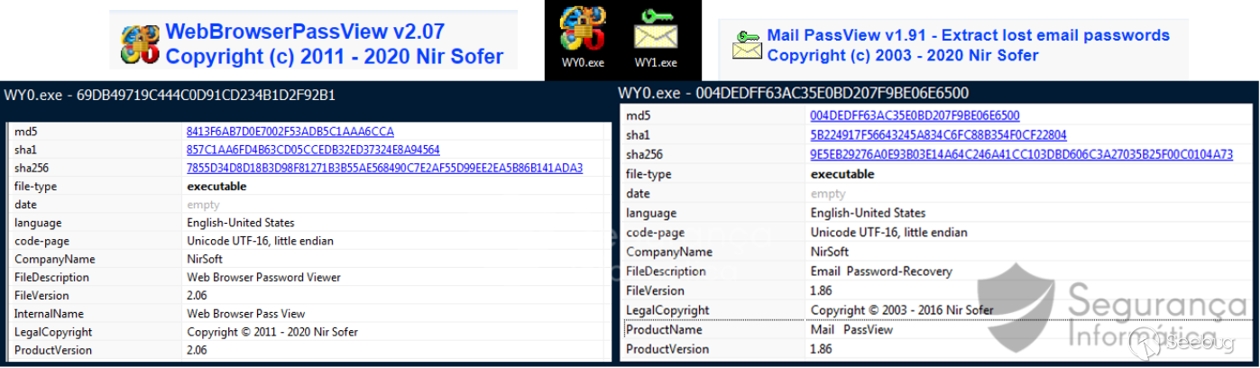Select 'Unicode UTF-16, little endian' in right panel
Screen dimensions: 1260x368
pyautogui.click(x=888, y=233)
